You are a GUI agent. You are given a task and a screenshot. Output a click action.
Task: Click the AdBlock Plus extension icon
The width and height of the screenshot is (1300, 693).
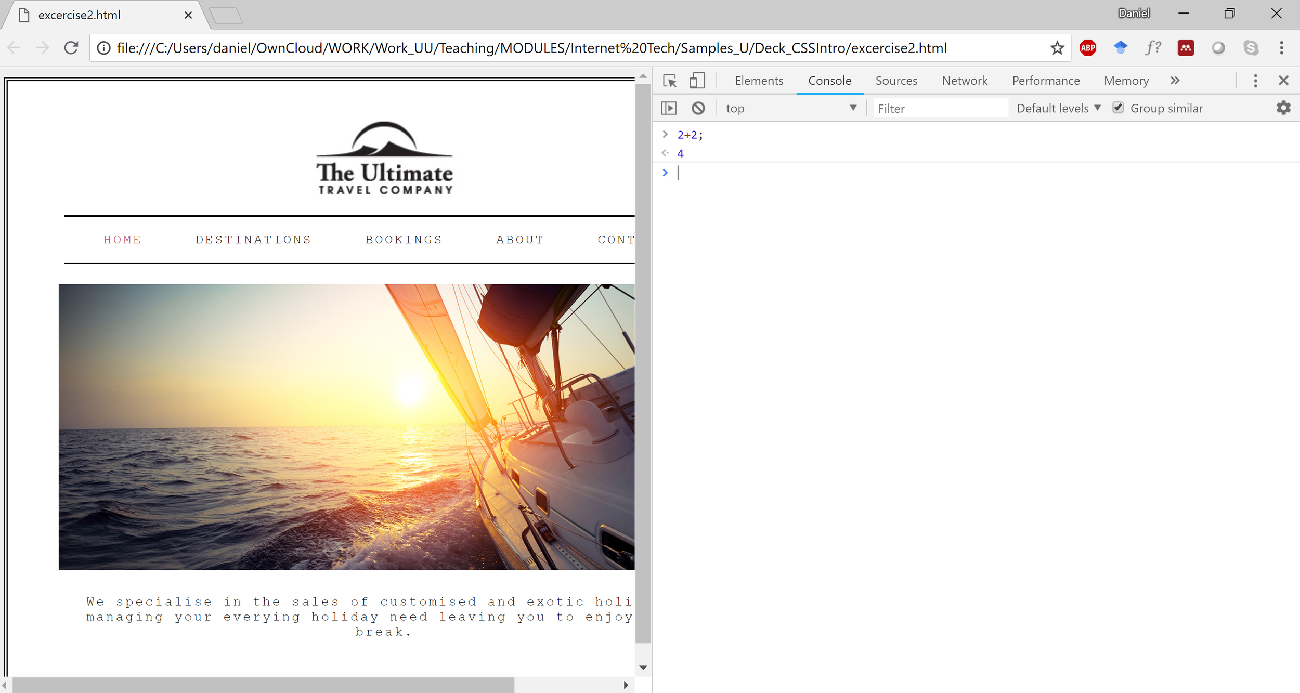click(x=1088, y=48)
